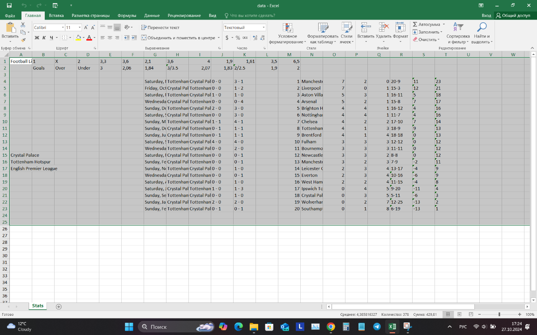Click the Format Painter brush icon
Screen dimensions: 537x335
(x=23, y=40)
